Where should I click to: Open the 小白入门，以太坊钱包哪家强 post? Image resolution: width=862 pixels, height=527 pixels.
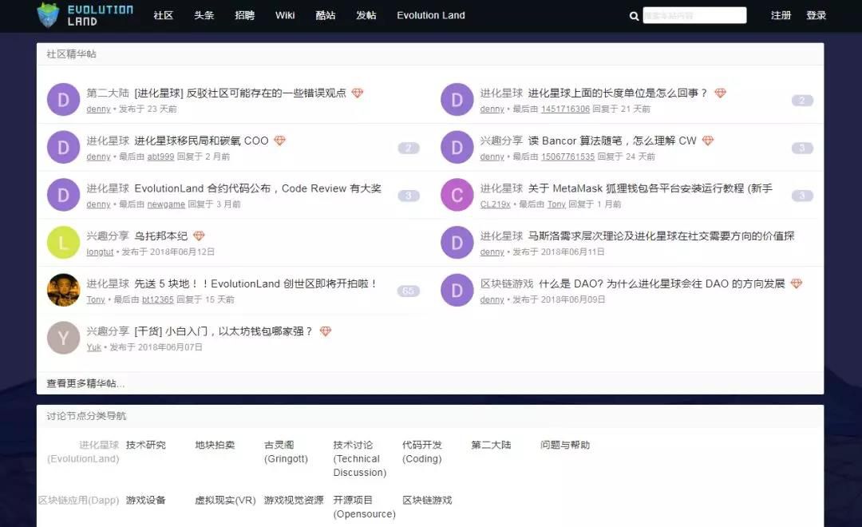223,331
